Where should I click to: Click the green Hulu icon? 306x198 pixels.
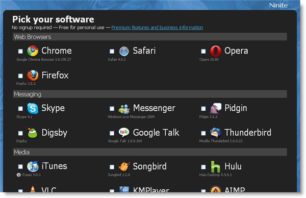click(215, 166)
